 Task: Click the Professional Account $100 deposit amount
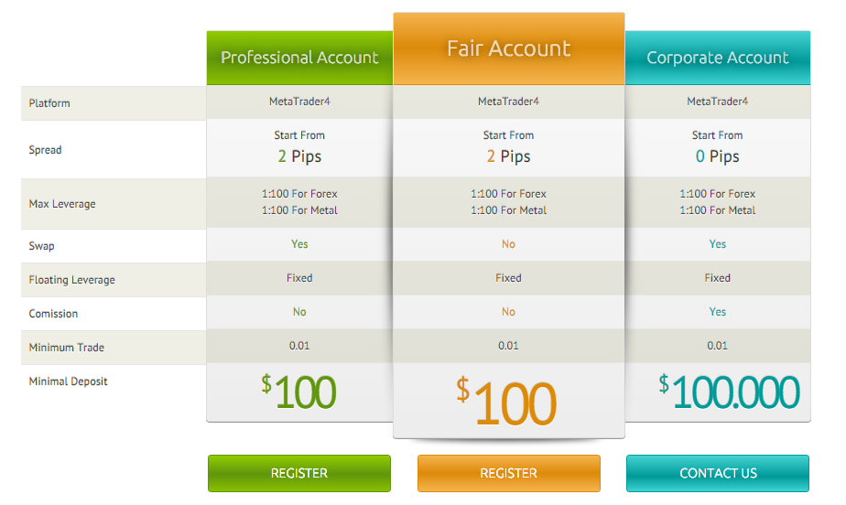tap(298, 392)
